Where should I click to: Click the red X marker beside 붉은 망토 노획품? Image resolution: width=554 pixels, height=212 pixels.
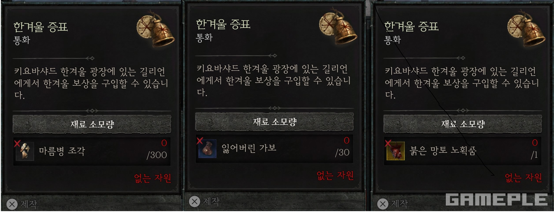[388, 142]
